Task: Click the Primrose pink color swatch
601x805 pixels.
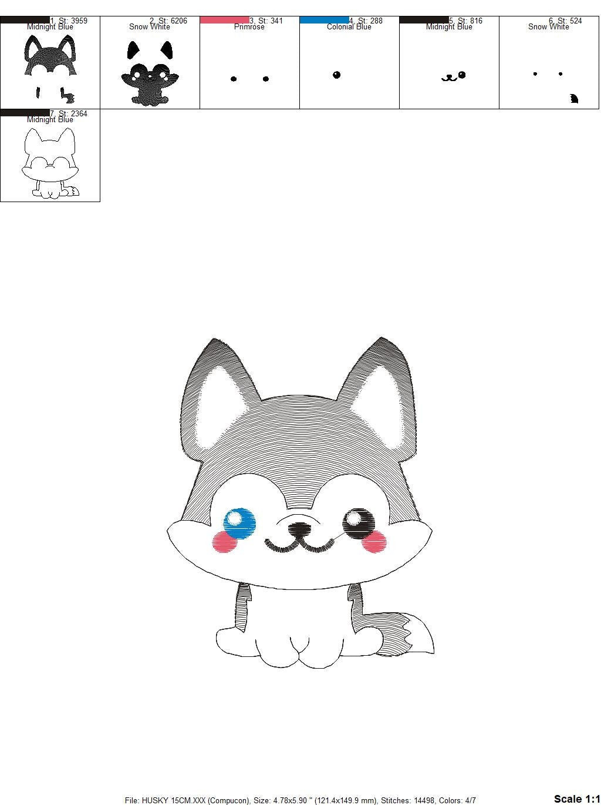Action: (x=225, y=20)
